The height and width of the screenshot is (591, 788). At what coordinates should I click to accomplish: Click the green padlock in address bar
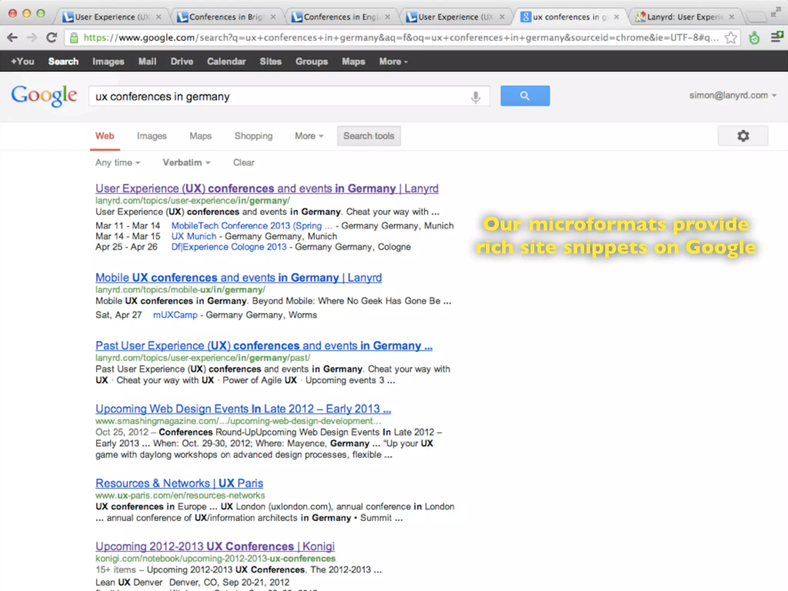point(74,38)
